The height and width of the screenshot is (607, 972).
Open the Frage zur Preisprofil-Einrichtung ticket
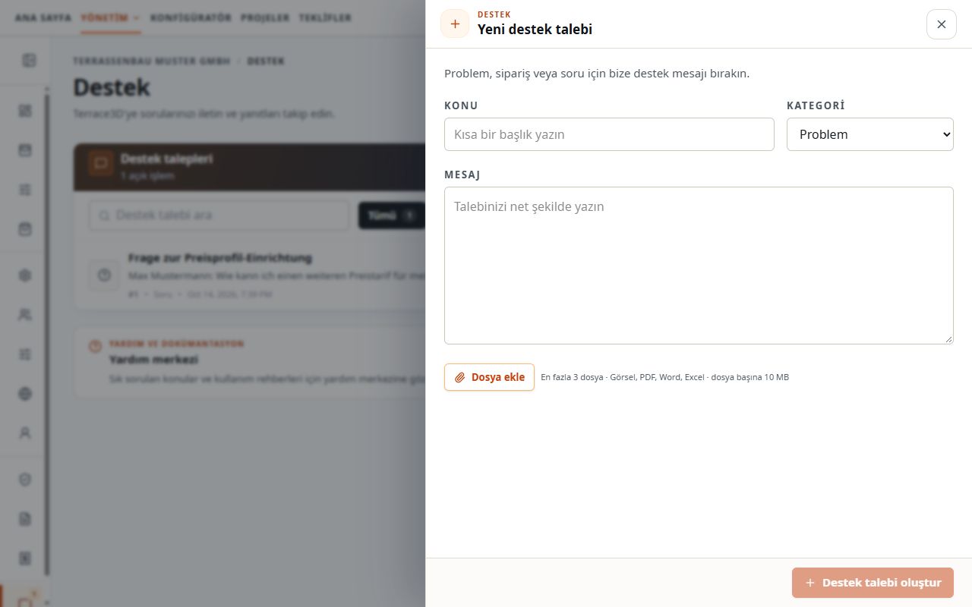pos(251,275)
